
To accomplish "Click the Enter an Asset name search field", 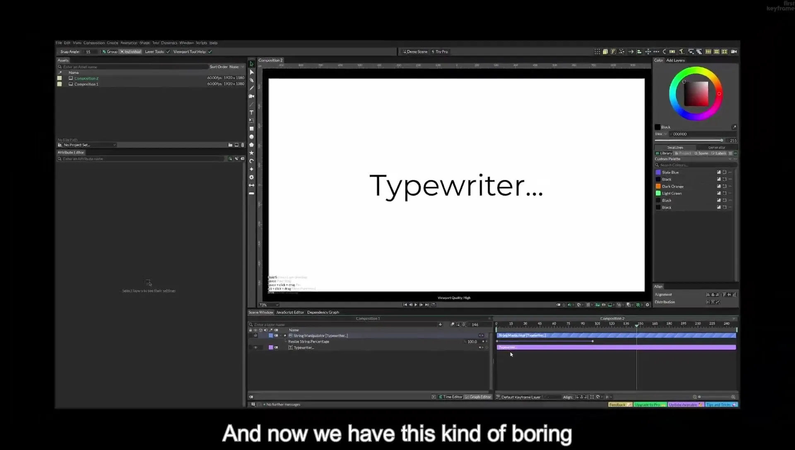I will coord(132,67).
